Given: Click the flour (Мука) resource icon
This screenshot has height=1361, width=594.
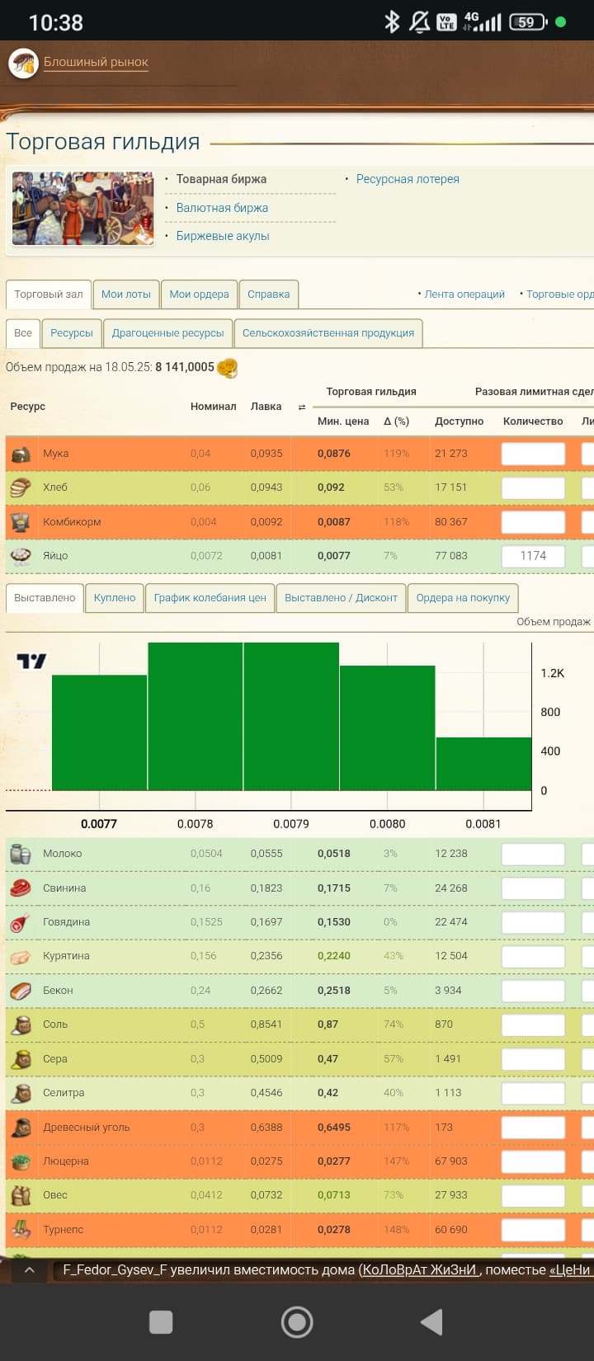Looking at the screenshot, I should 21,454.
